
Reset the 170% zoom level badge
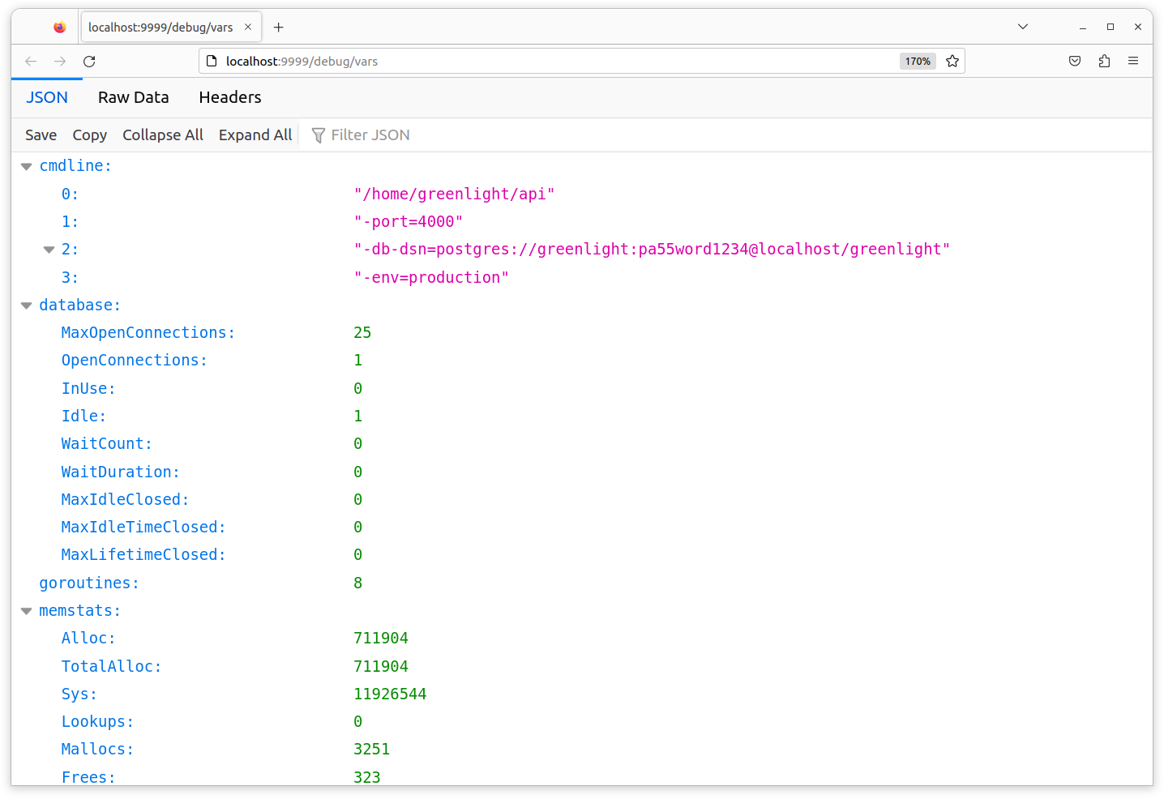pyautogui.click(x=918, y=62)
